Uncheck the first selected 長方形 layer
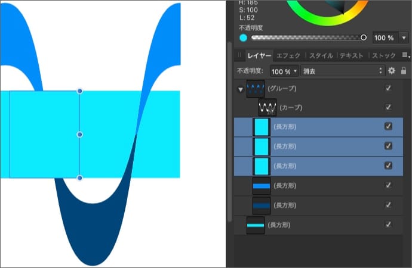The image size is (412, 268). pos(389,126)
